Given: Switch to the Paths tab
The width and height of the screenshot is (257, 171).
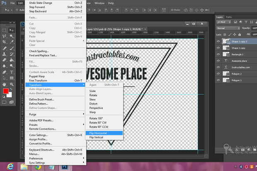Looking at the screenshot, I should coord(229,17).
